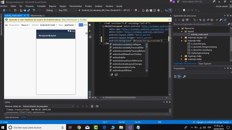232x130 pixels.
Task: Open the Android SDK manager toolbar icon
Action: [x=147, y=10]
